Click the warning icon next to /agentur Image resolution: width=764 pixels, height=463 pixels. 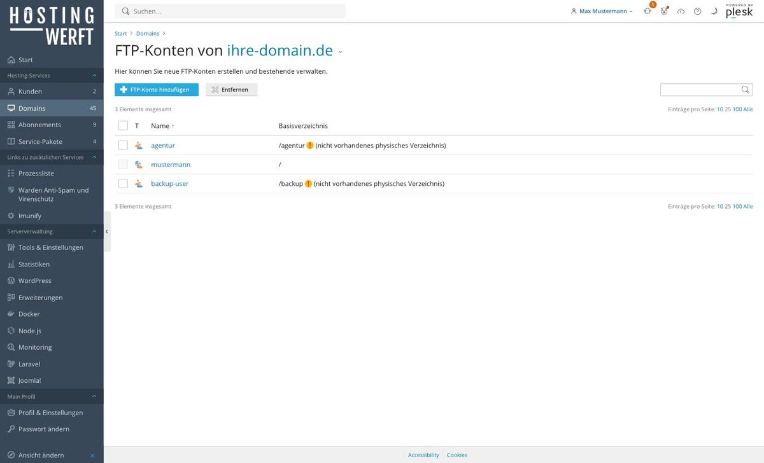coord(309,145)
